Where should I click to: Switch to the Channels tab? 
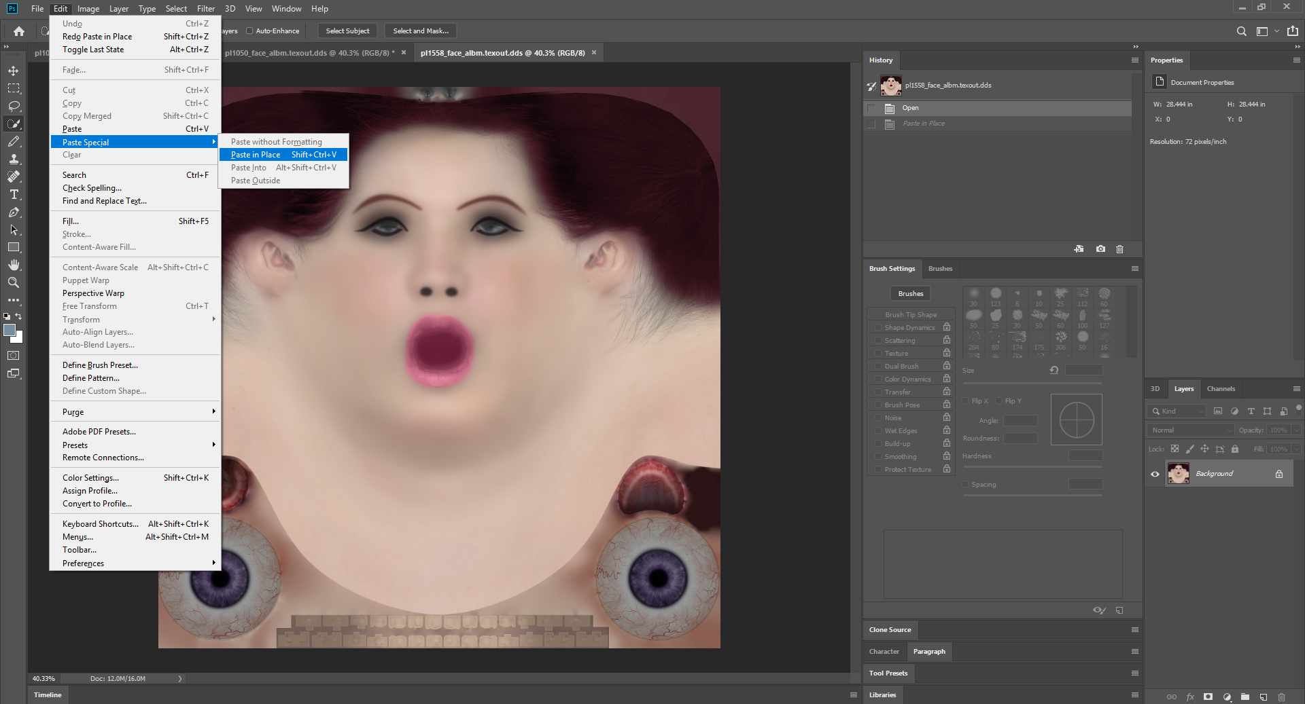[1221, 389]
